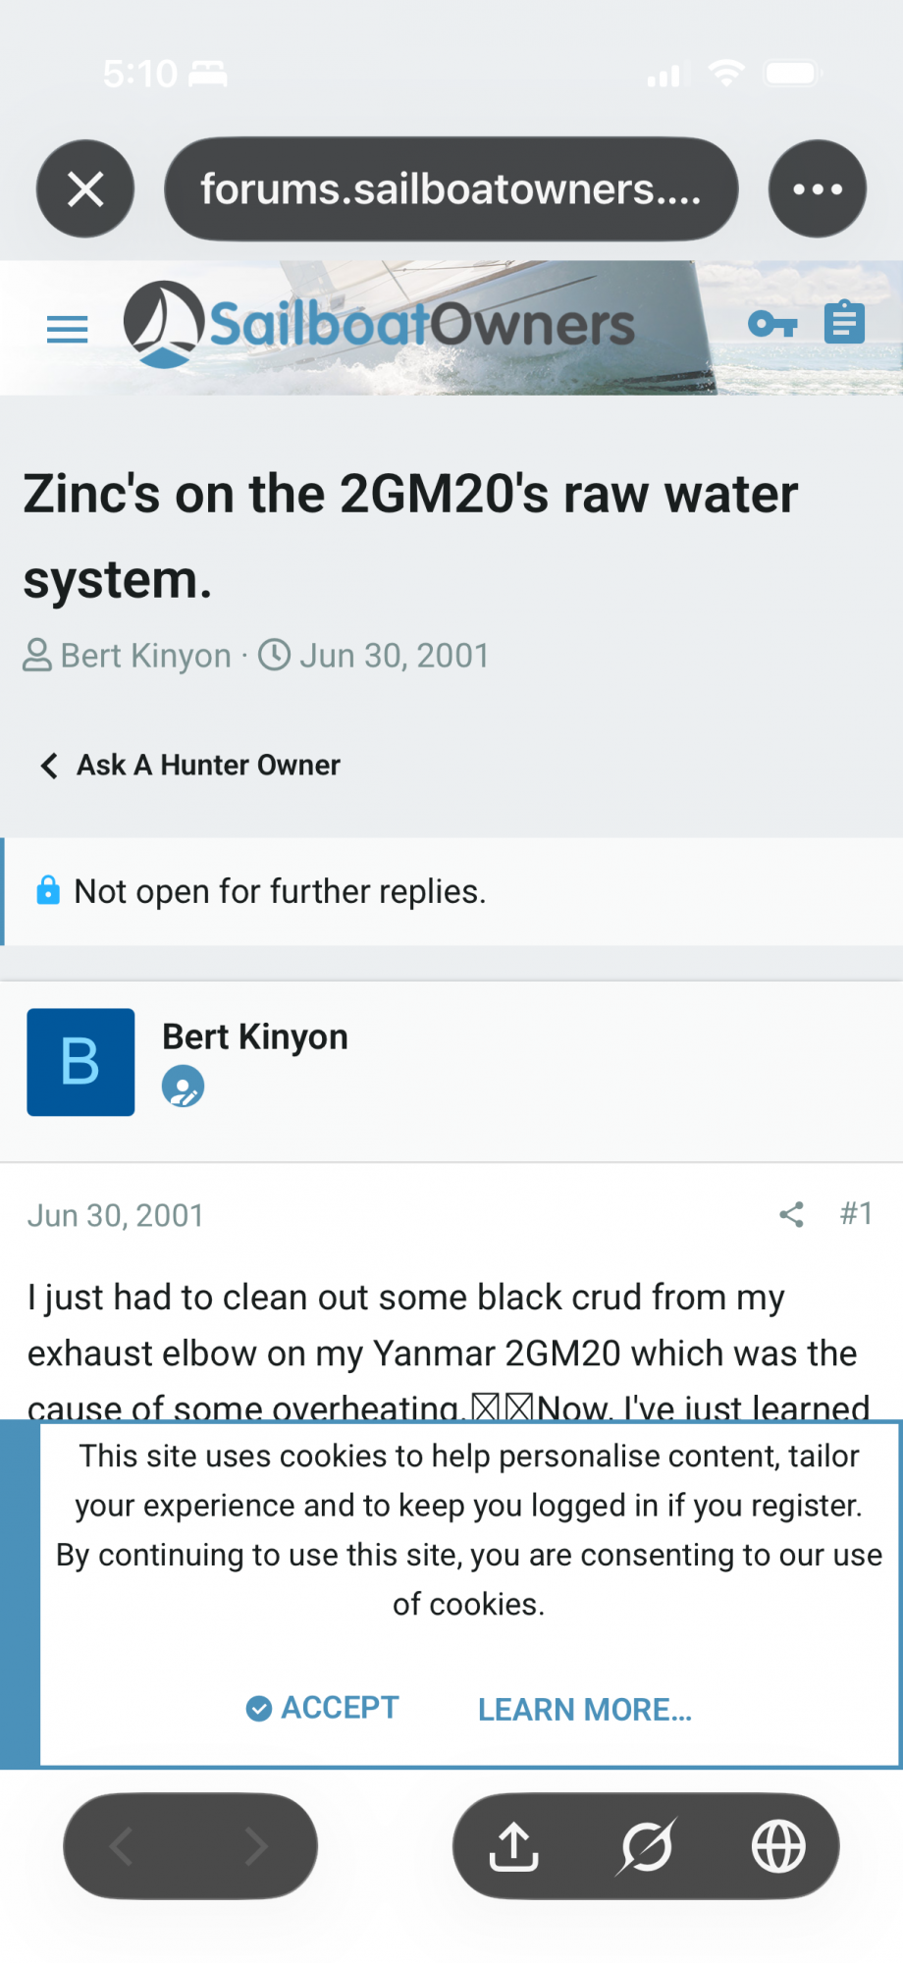Open the three-dot browser options menu
This screenshot has width=903, height=1963.
[817, 189]
